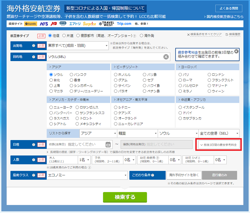The width and height of the screenshot is (250, 213).
Task: Expand the 座席クラス エコノミー dropdown
Action: pos(87,175)
